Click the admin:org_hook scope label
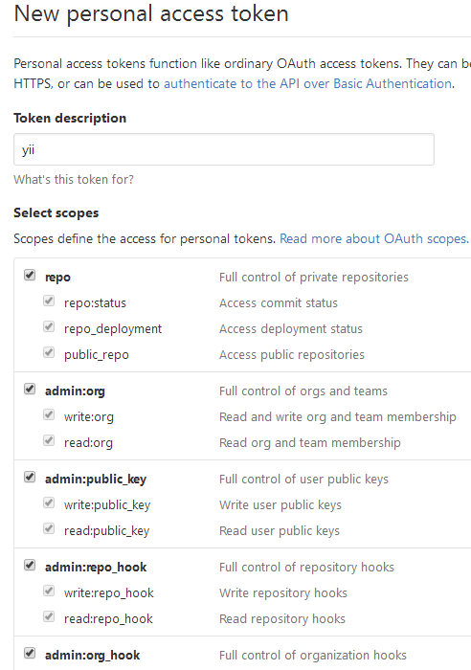This screenshot has width=471, height=670. click(92, 655)
